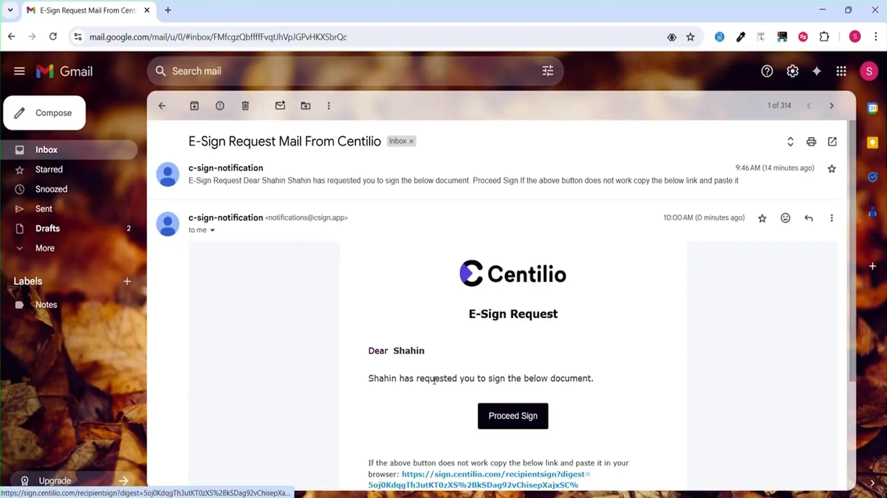Open the Google account avatar in Gmail
Viewport: 887px width, 498px height.
pos(869,71)
